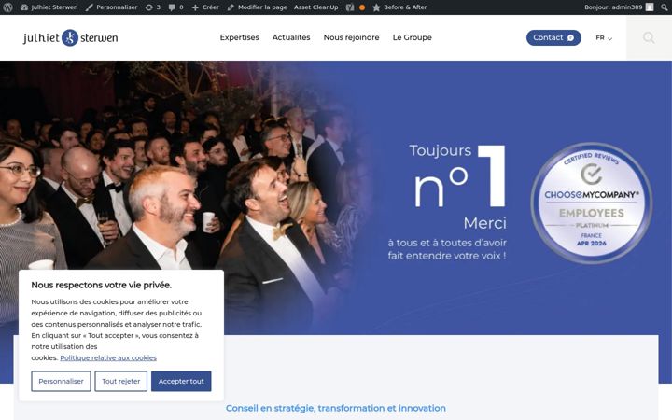Click the admin bar search icon
Screen dimensions: 672x420
tap(665, 7)
